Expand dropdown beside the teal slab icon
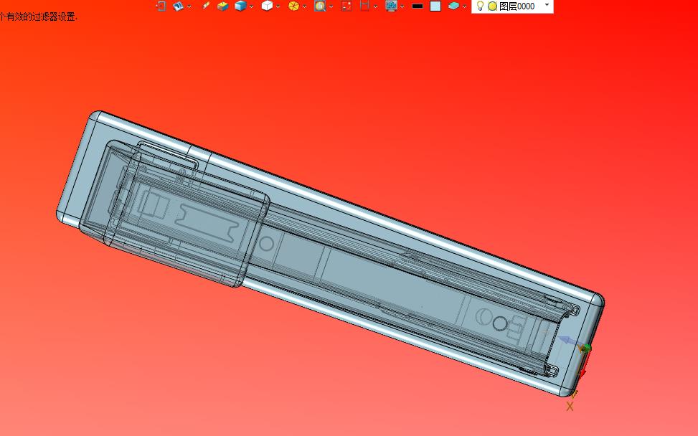 coord(464,6)
